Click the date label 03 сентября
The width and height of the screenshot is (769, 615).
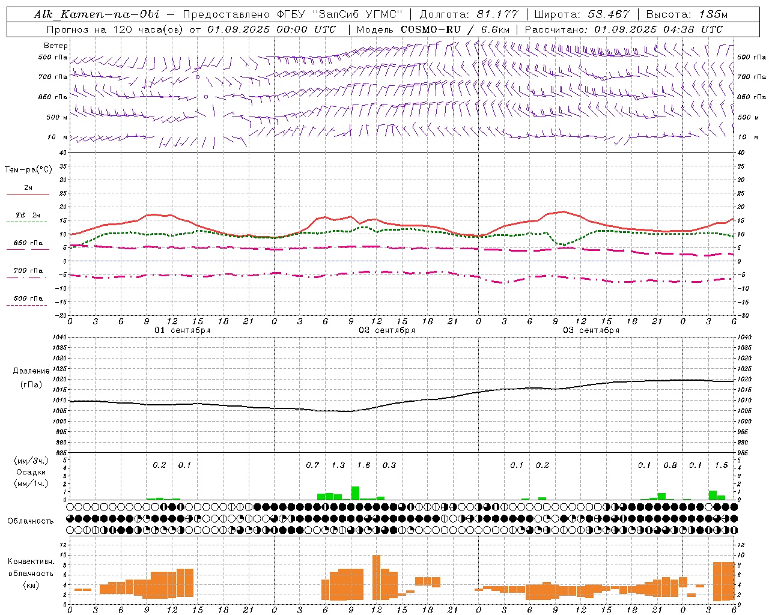pyautogui.click(x=591, y=330)
